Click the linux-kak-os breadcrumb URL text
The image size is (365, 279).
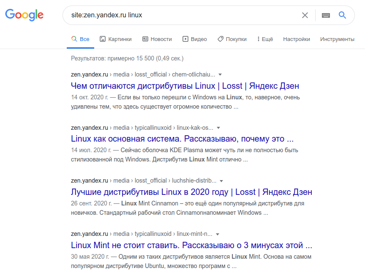[x=142, y=128]
